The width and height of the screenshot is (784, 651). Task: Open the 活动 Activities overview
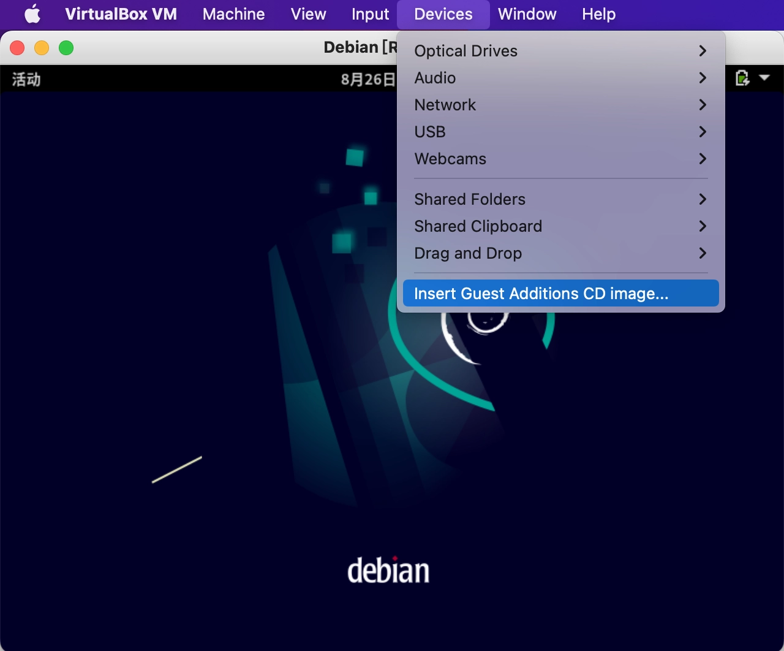click(26, 79)
